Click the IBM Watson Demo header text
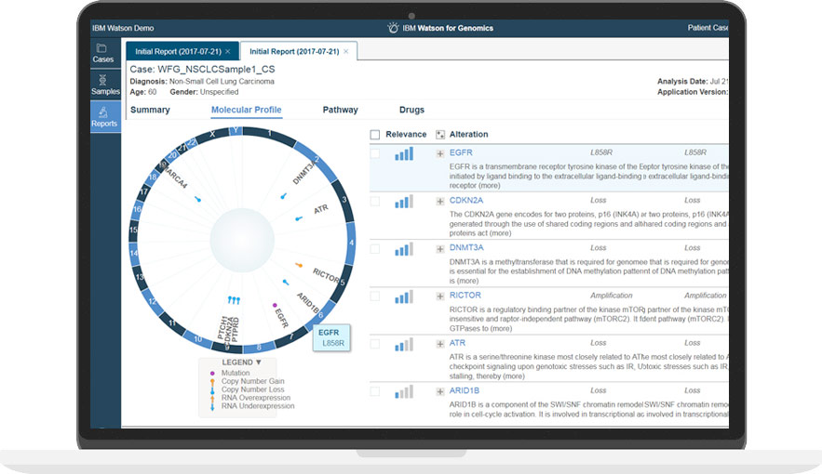Viewport: 822px width, 474px height. [123, 28]
